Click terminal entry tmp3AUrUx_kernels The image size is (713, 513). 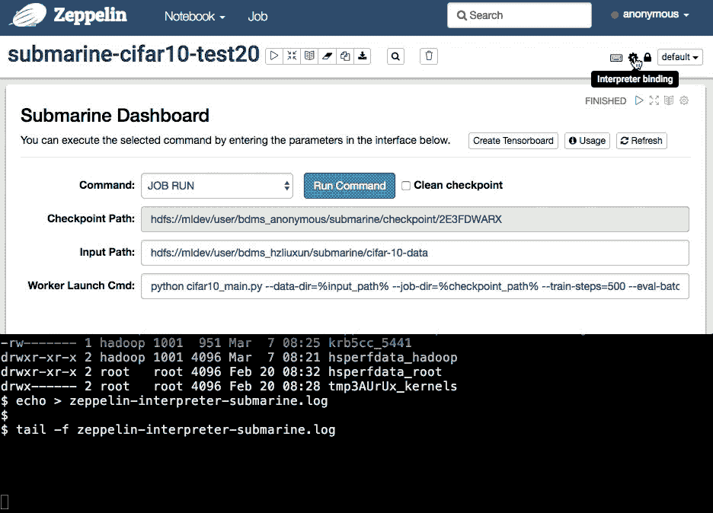point(393,386)
